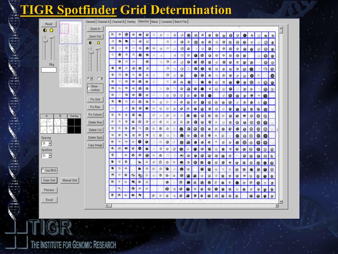Click the contrast icon below Zoom Out

click(x=90, y=43)
